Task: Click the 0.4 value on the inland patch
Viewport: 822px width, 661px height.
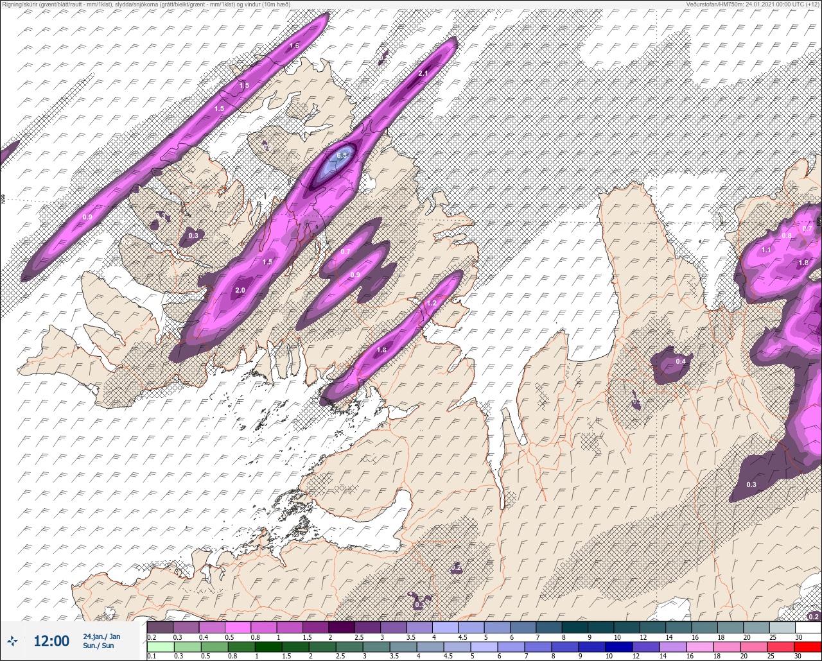Action: tap(681, 362)
